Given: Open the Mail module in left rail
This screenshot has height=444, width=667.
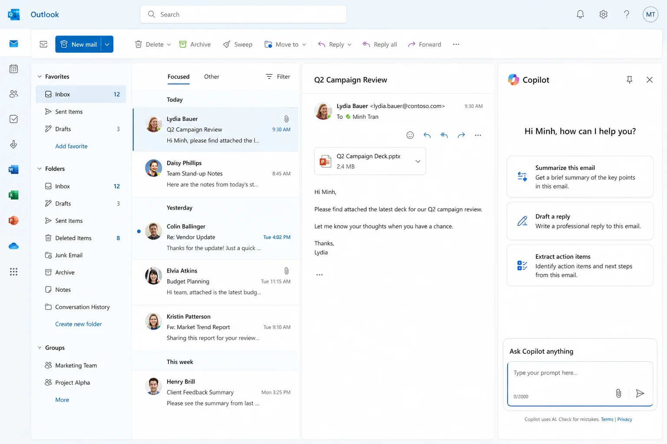Looking at the screenshot, I should coord(13,43).
